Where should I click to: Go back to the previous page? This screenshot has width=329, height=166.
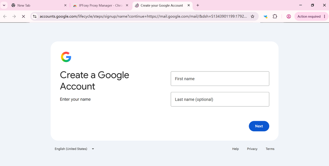click(x=5, y=16)
